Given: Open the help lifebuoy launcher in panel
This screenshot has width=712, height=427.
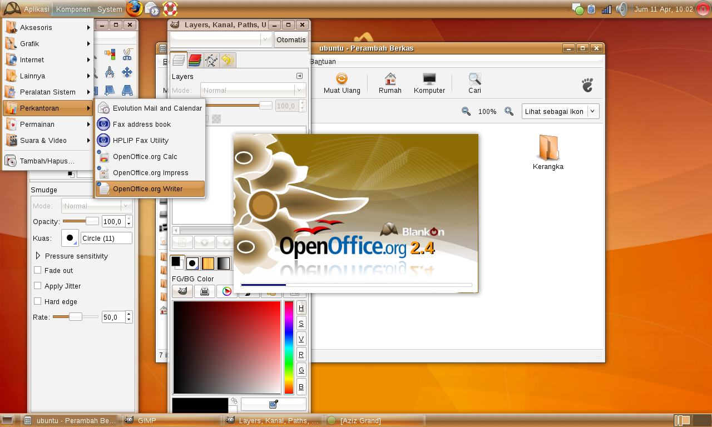Looking at the screenshot, I should point(170,8).
